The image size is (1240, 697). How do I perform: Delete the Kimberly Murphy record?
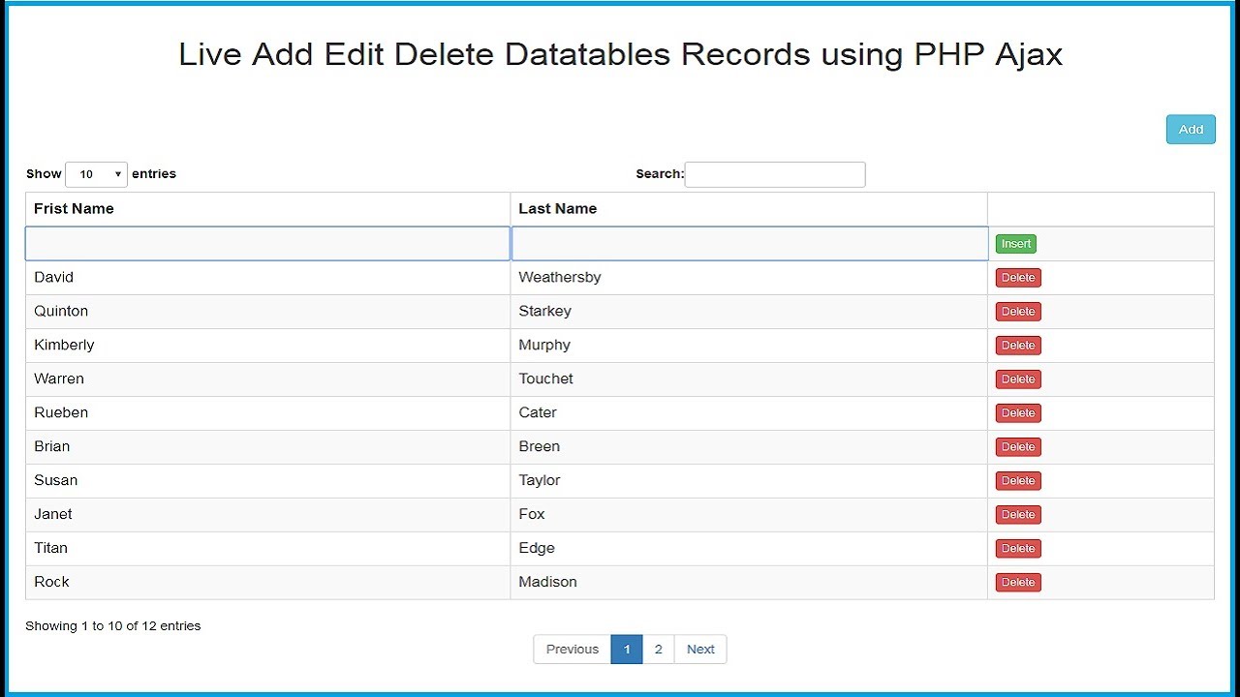(1018, 346)
